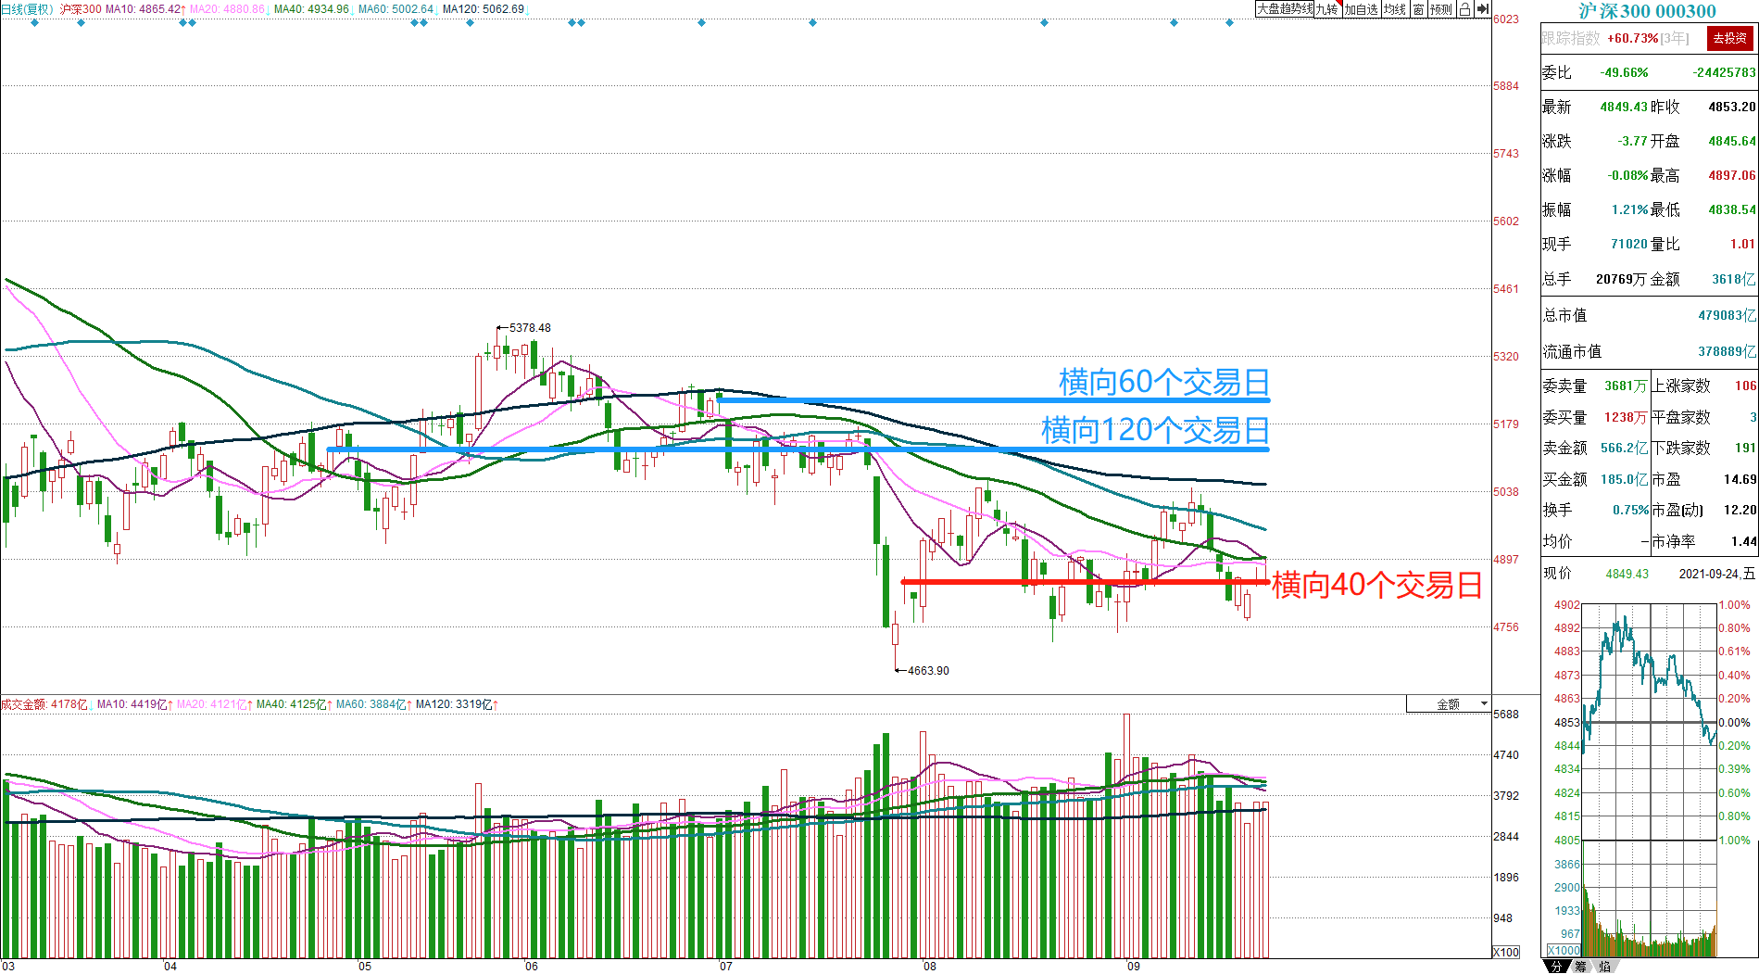Click the X100 scale label of volume axis
The width and height of the screenshot is (1759, 974).
coord(1506,952)
